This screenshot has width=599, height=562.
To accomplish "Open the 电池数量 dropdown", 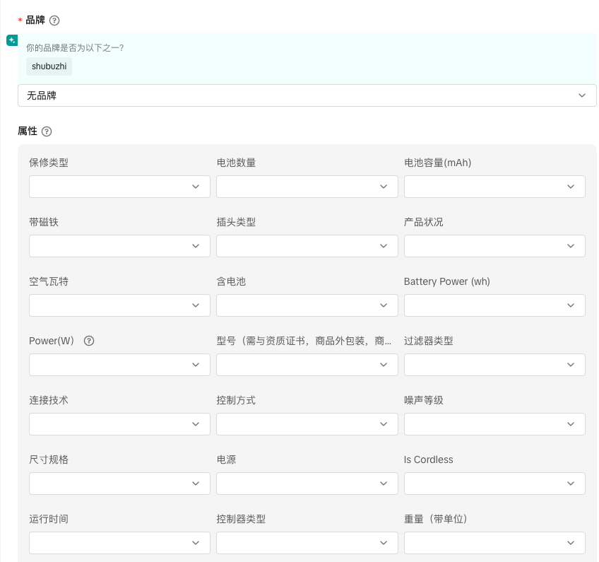I will pos(307,187).
